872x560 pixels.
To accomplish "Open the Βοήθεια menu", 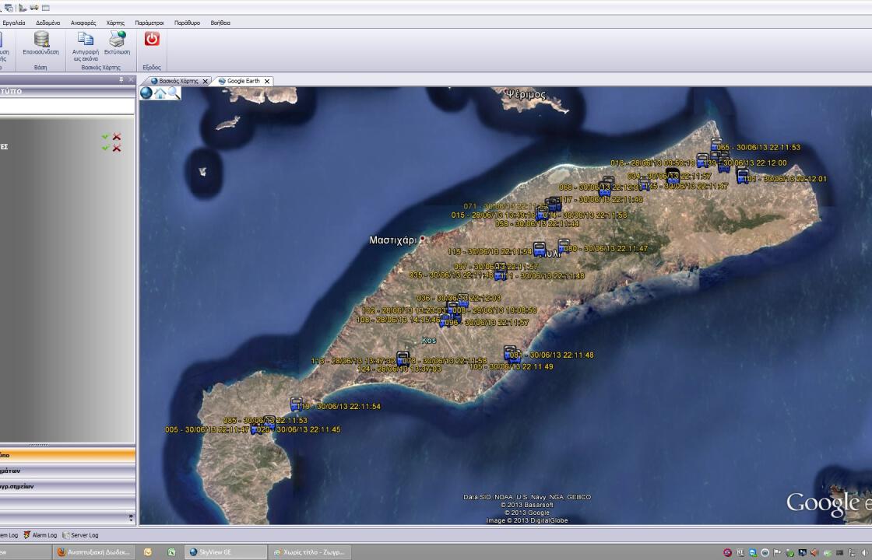I will (x=220, y=23).
